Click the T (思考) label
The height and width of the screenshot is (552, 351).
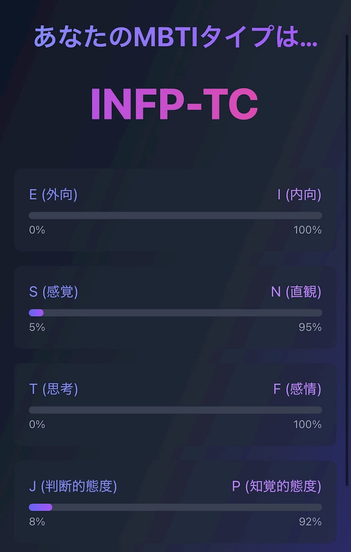point(53,389)
